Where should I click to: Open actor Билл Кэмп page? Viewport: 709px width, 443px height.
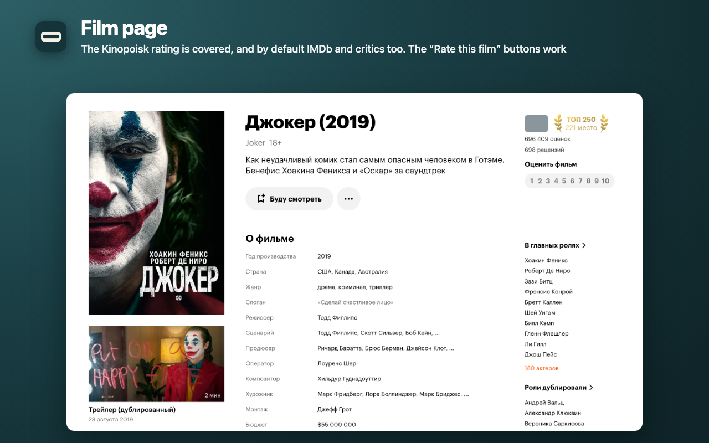540,323
